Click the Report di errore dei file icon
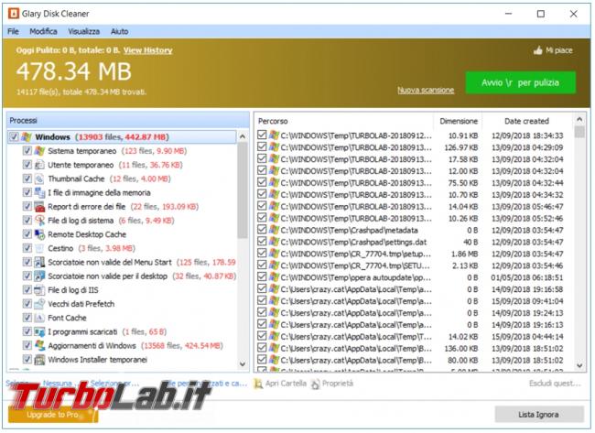Screen dimensions: 595x433 tap(39, 207)
